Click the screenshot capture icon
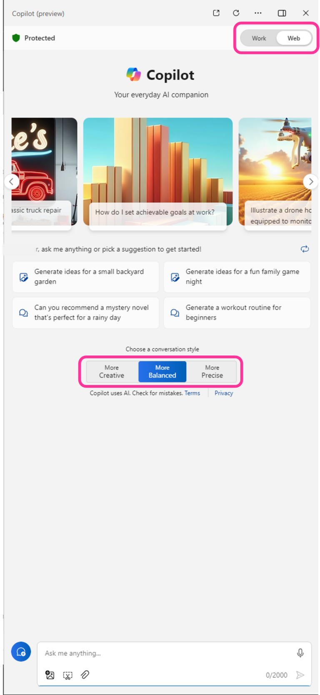The height and width of the screenshot is (695, 320). (x=67, y=675)
